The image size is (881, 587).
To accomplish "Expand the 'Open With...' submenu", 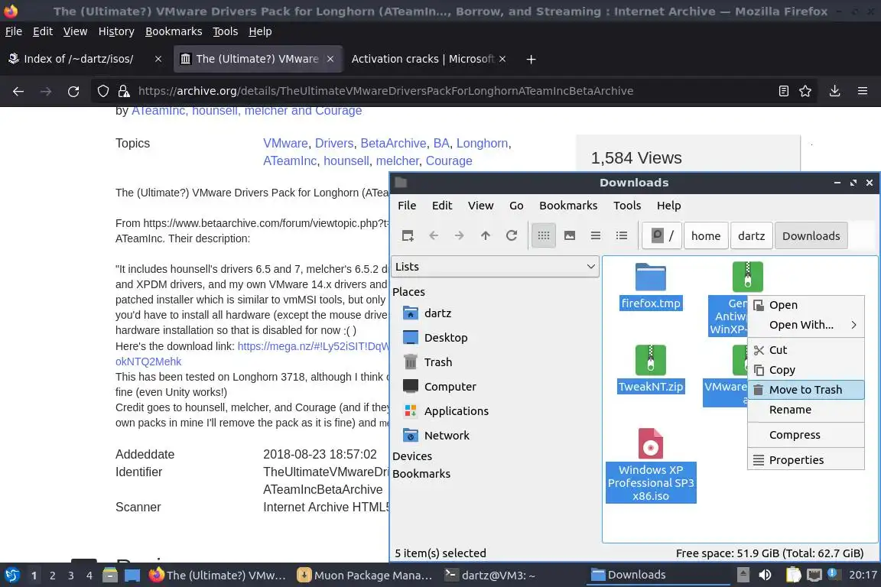I will [805, 325].
